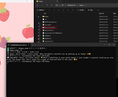Screen dimensions: 118x97
Task: Go back in File Explorer
Action: point(37,5)
